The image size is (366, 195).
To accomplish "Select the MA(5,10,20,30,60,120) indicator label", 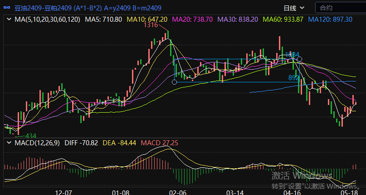I will click(x=47, y=19).
